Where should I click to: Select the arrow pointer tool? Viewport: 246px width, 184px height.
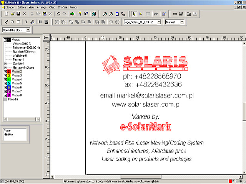(x=134, y=14)
